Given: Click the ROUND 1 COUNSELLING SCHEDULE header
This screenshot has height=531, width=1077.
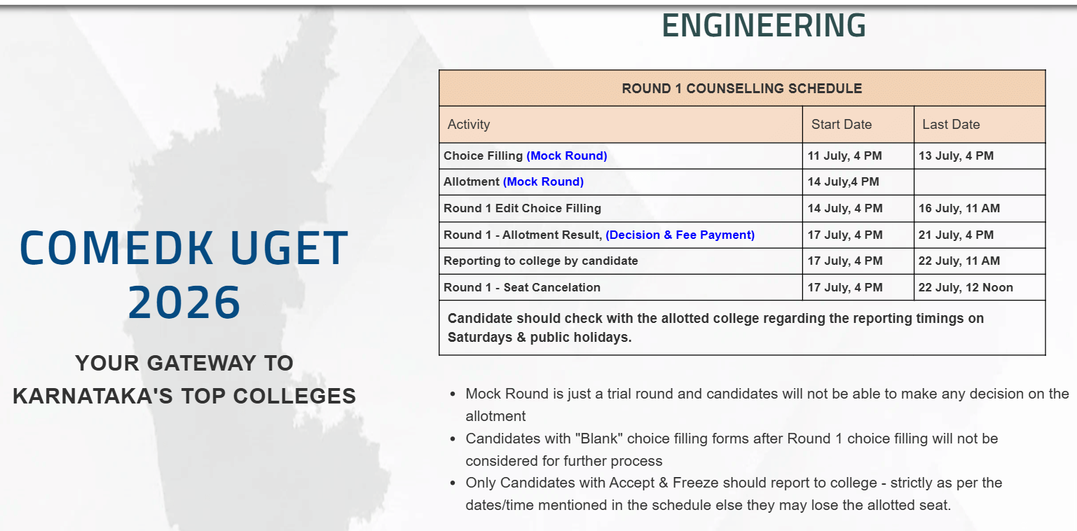Looking at the screenshot, I should click(x=742, y=89).
